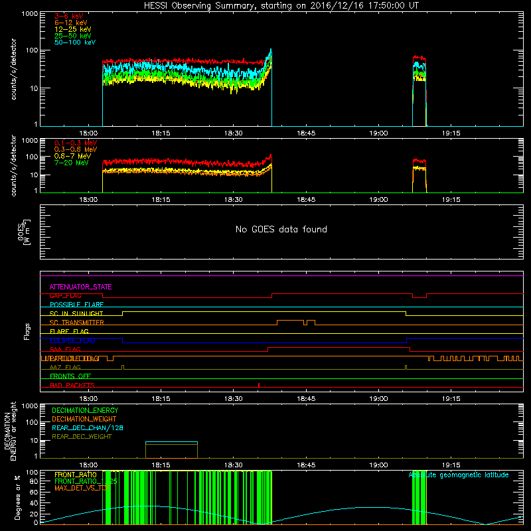Click the GOES W m-2 axis label
531x531 pixels.
(x=24, y=232)
